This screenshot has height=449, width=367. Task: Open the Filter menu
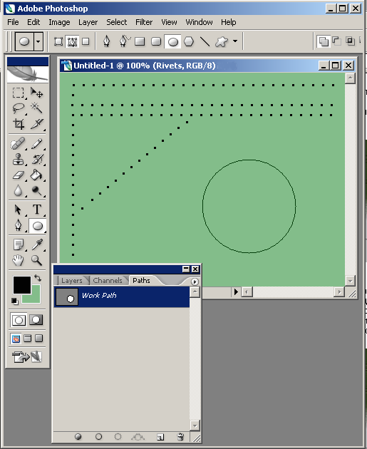pos(144,22)
